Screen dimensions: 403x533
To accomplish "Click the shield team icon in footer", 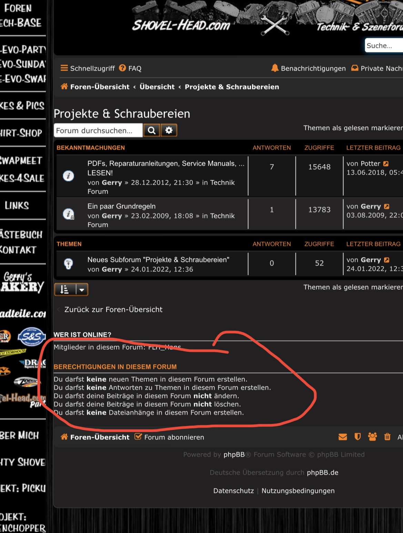I will pyautogui.click(x=357, y=437).
